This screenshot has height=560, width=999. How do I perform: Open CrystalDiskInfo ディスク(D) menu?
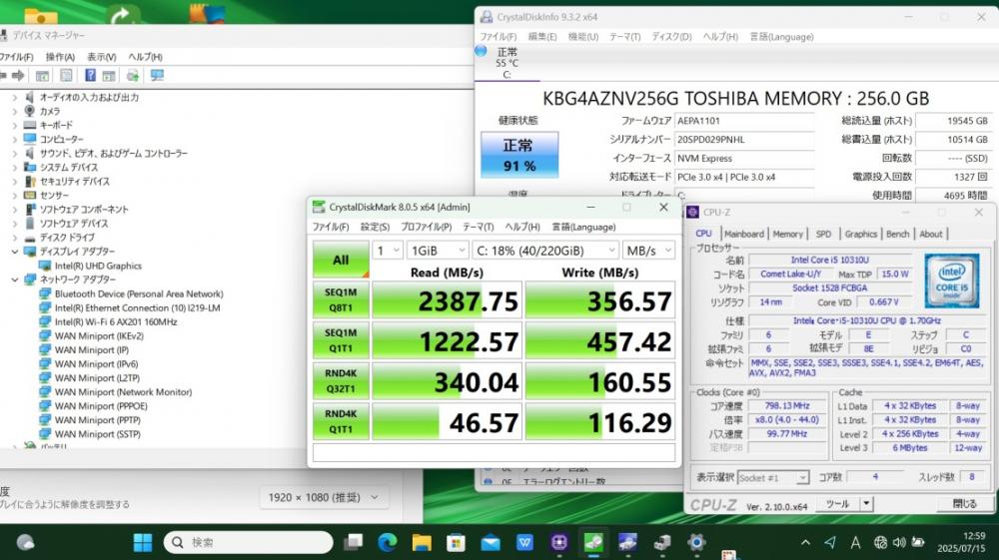(x=671, y=37)
